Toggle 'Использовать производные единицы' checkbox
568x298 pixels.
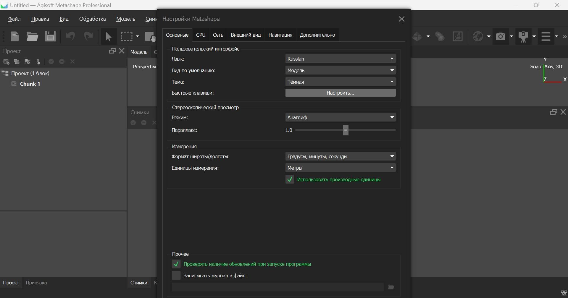point(290,179)
